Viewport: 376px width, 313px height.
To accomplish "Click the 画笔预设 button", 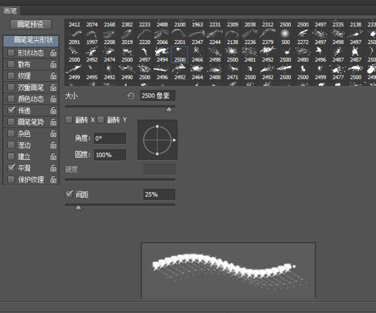I will (x=31, y=25).
